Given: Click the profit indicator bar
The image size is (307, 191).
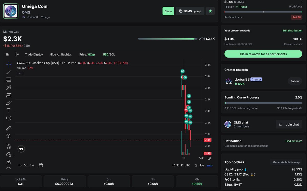Looking at the screenshot, I should (x=263, y=12).
